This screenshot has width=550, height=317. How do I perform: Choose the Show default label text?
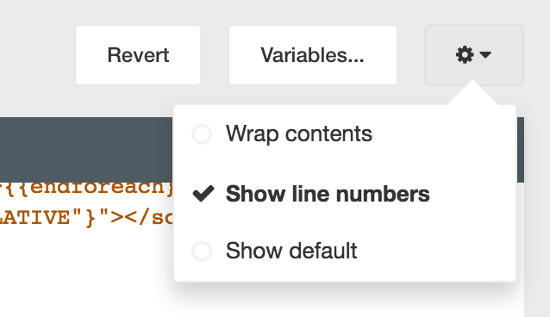pyautogui.click(x=291, y=251)
